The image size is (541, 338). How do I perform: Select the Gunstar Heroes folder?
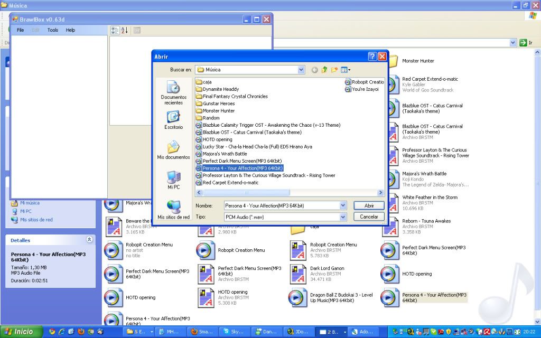pyautogui.click(x=219, y=104)
